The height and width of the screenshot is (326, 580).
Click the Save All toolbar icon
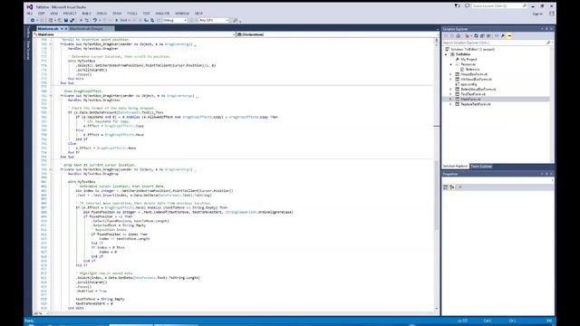(72, 20)
